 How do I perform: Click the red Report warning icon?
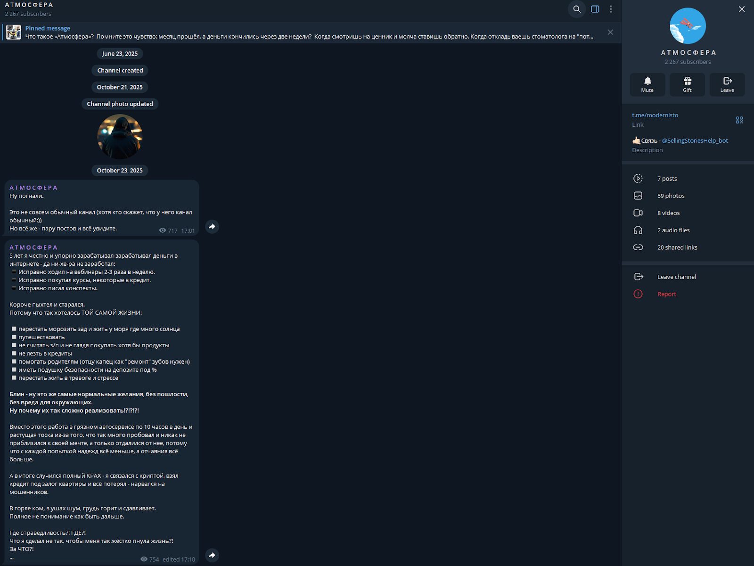[638, 294]
